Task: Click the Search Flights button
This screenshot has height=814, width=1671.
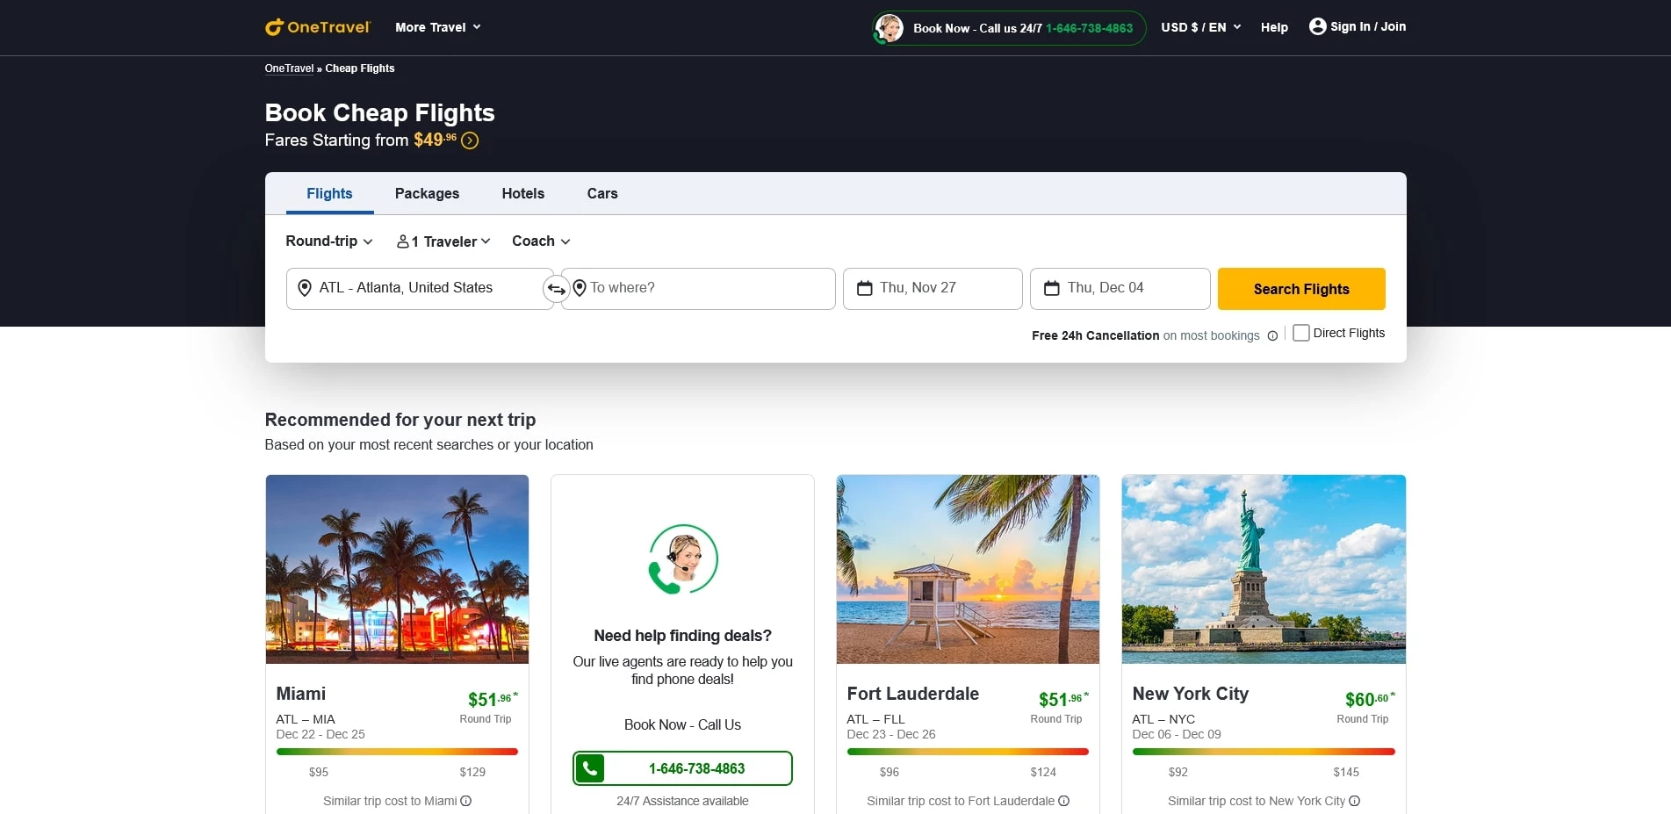Action: pyautogui.click(x=1300, y=288)
